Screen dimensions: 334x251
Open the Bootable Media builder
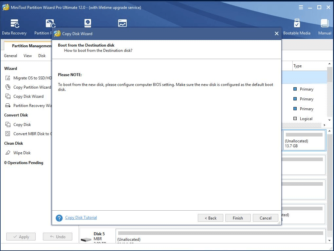coord(297,27)
